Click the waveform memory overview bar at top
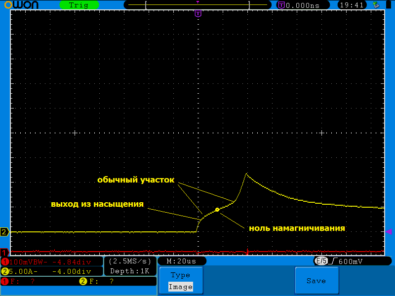 [197, 5]
